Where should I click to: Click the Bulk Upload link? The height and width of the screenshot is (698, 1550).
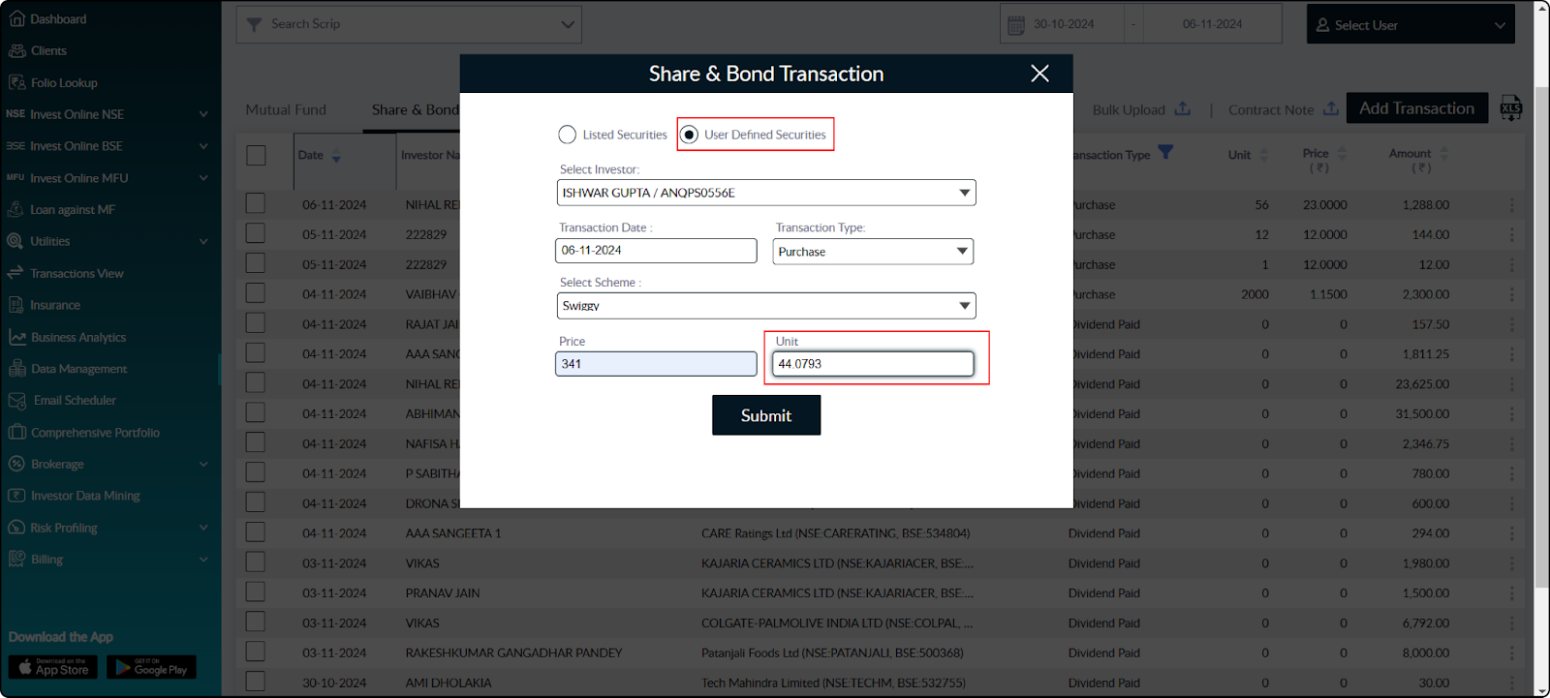coord(1129,109)
